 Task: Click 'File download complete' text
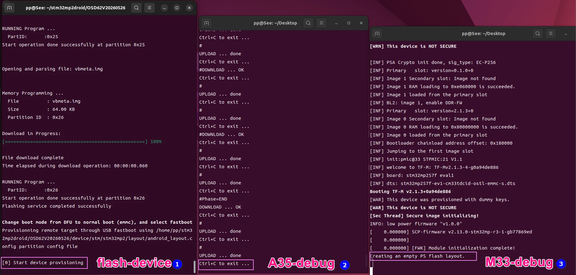click(33, 158)
